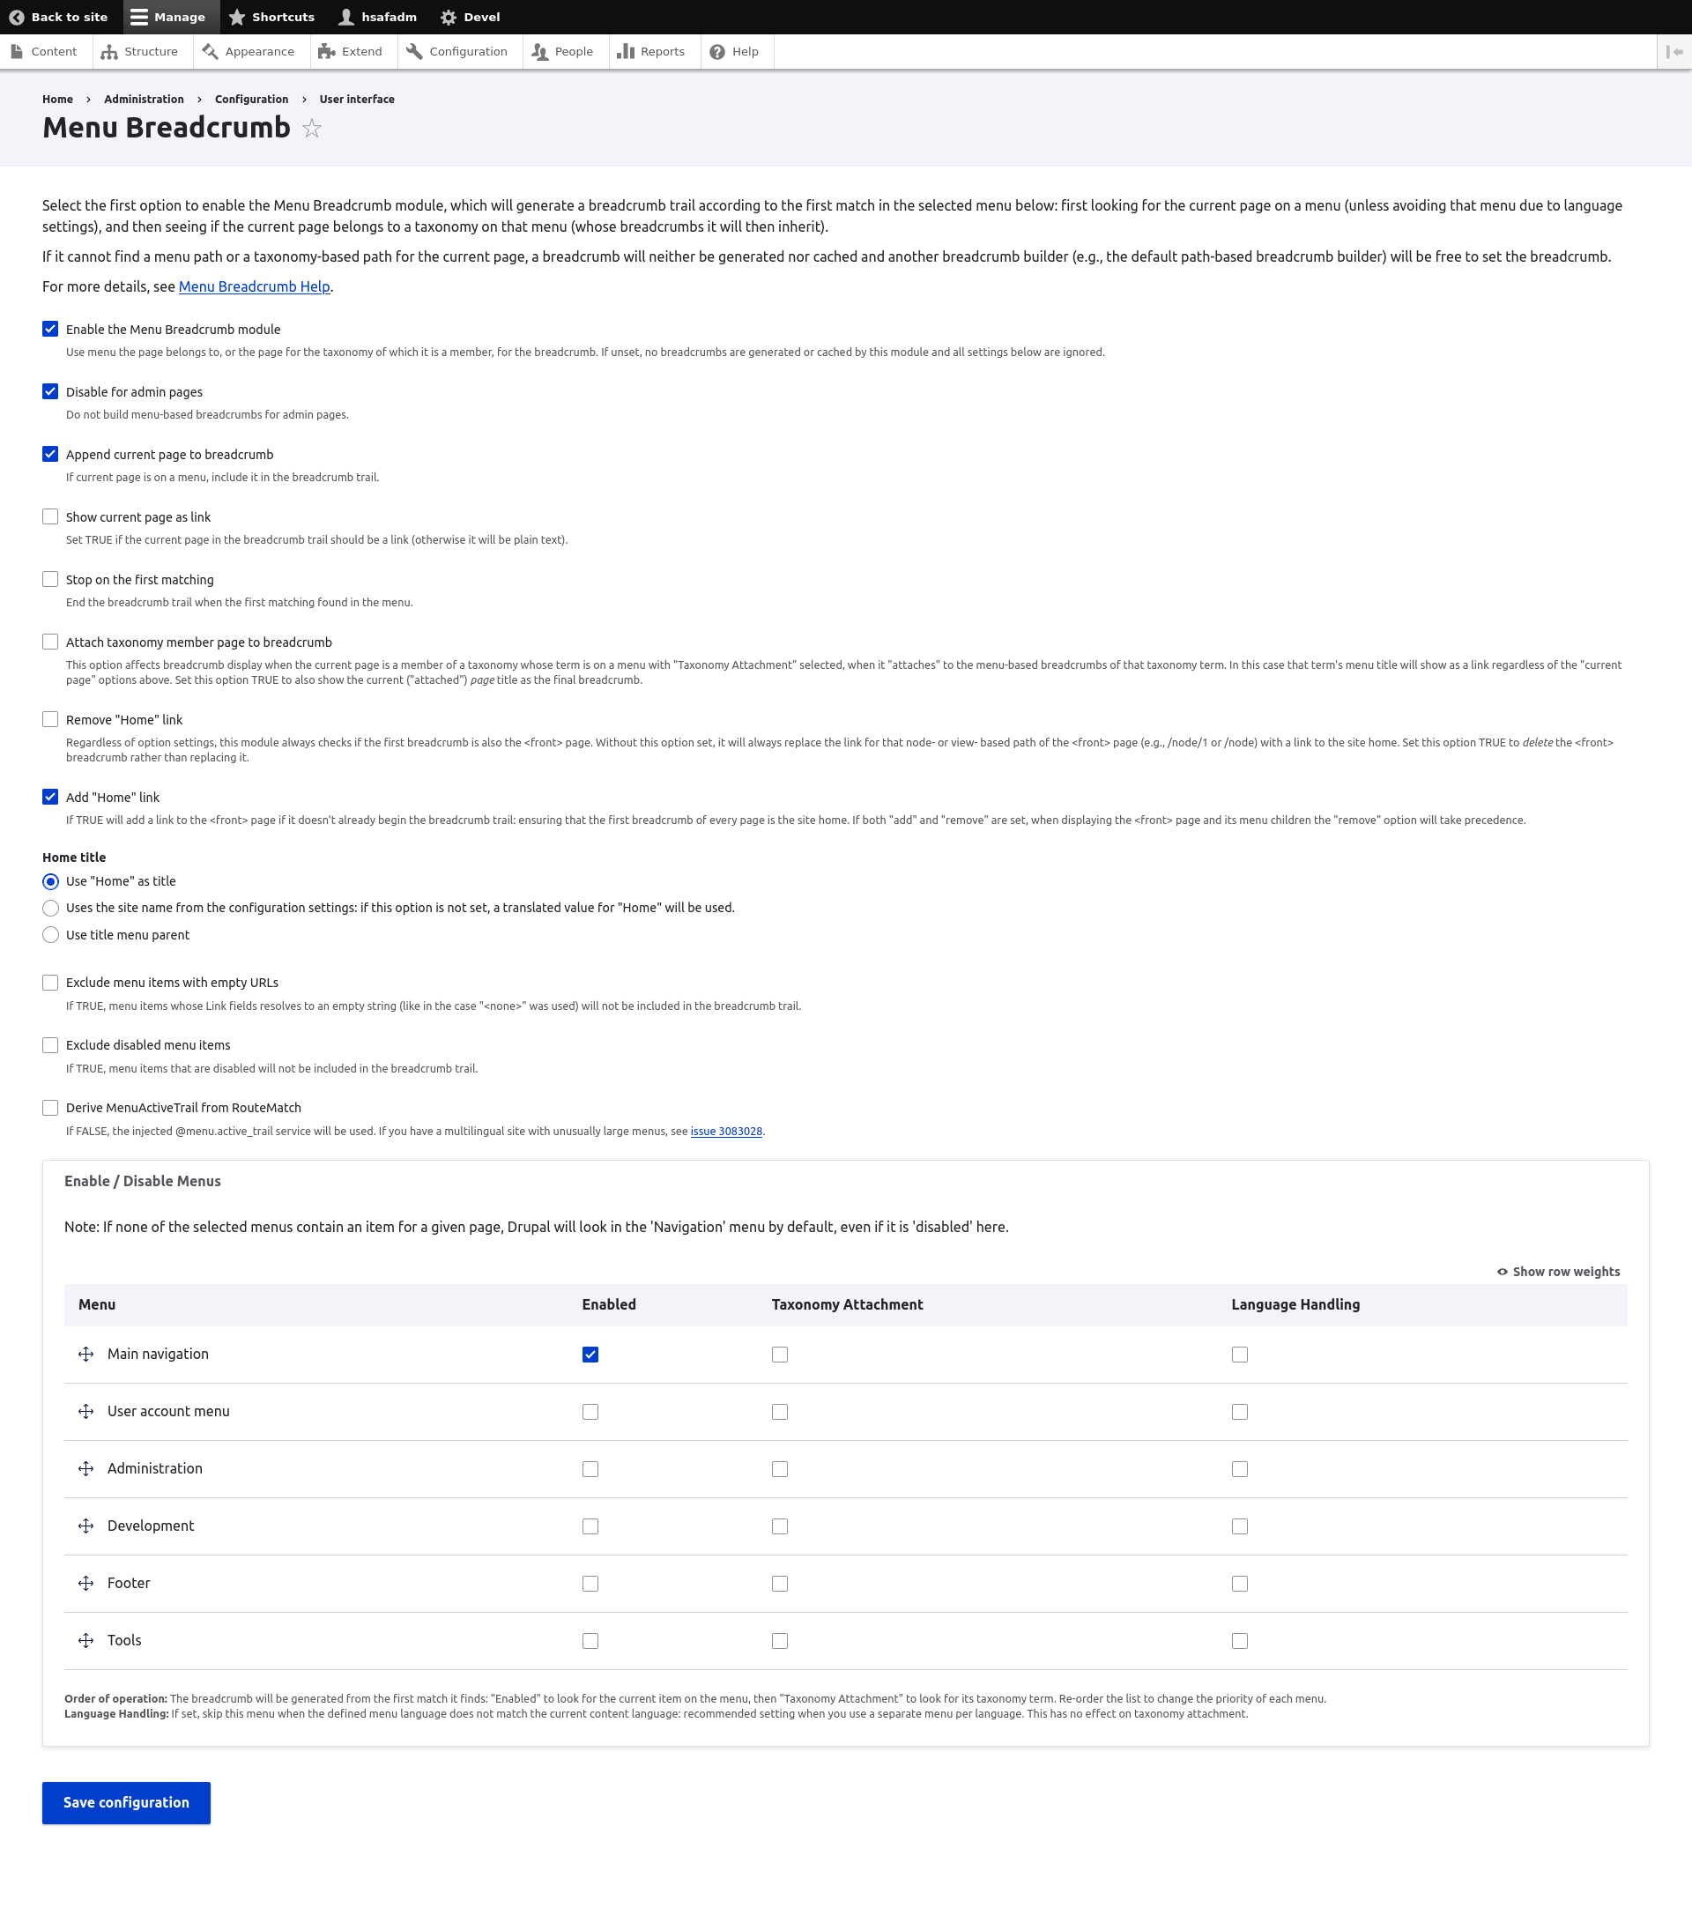Image resolution: width=1692 pixels, height=1923 pixels.
Task: Click the Back to site arrow icon
Action: tap(17, 17)
